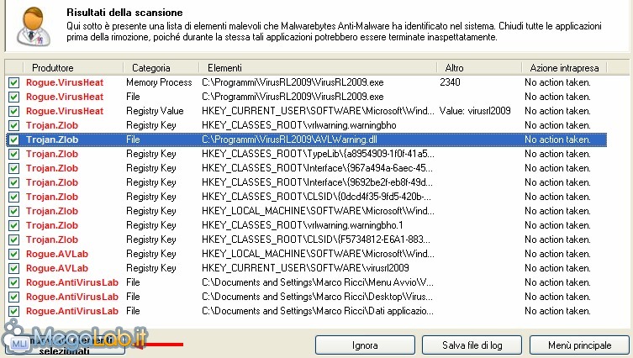Click the Rogue.VirusHeat name in Memory Process row
The height and width of the screenshot is (358, 633).
coord(65,82)
